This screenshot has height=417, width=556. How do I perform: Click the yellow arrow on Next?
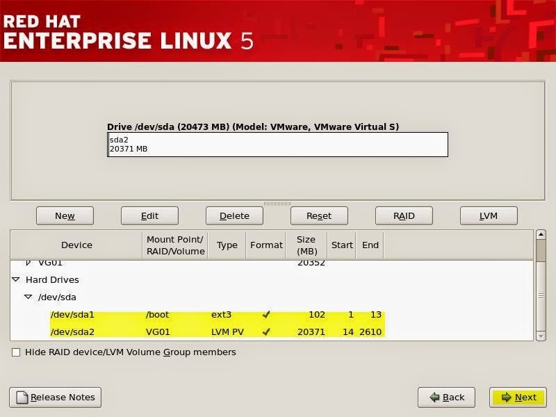click(505, 398)
